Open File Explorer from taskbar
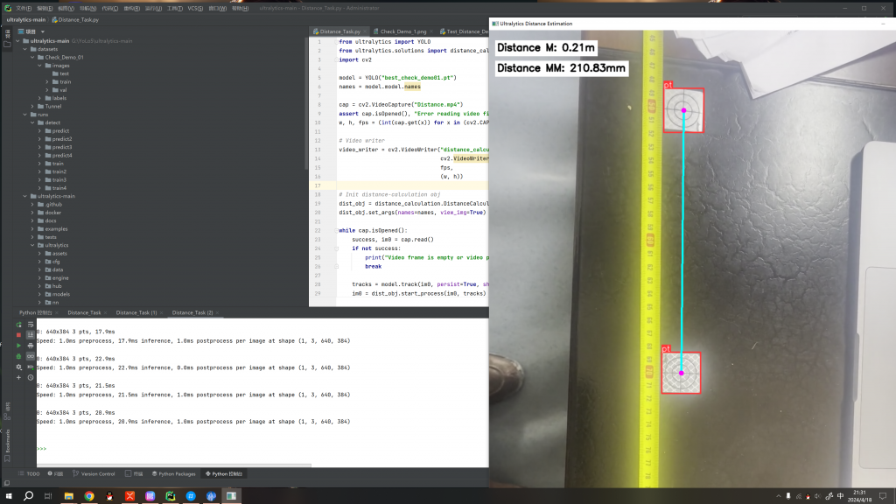 [x=68, y=496]
